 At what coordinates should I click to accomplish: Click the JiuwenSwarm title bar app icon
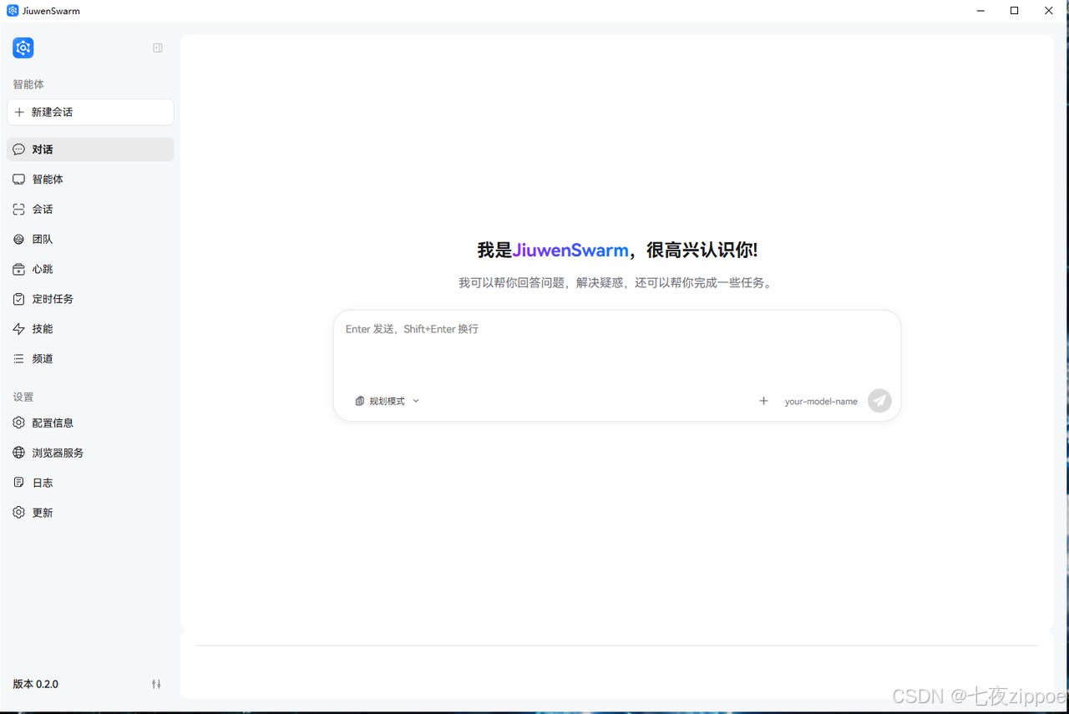click(x=13, y=11)
